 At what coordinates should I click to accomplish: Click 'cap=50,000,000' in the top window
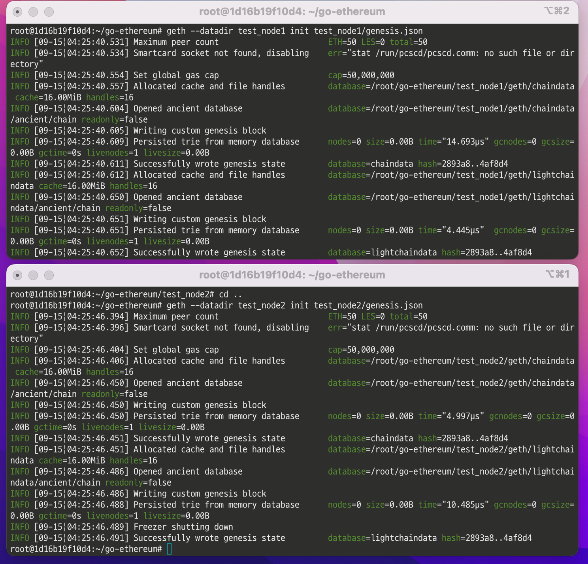(361, 75)
